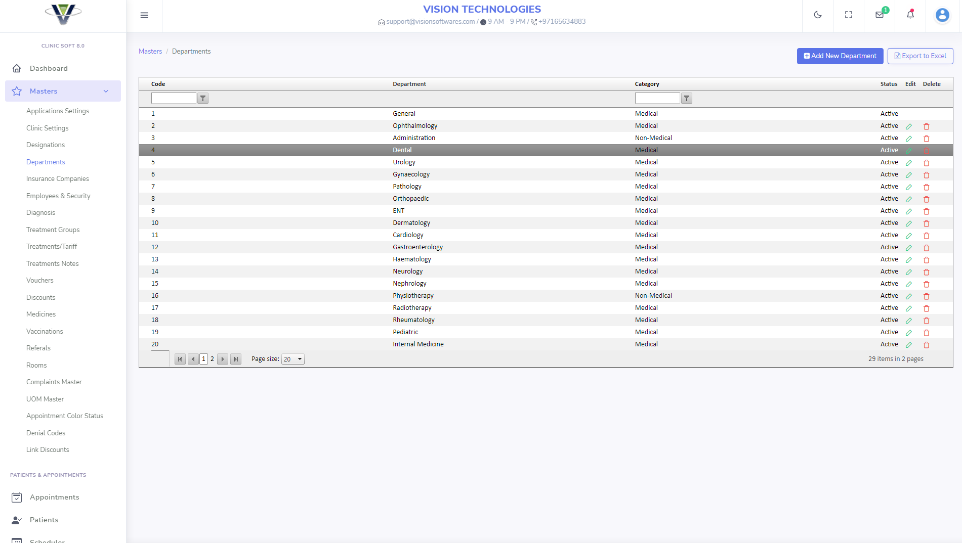This screenshot has height=543, width=962.
Task: Apply the Category column filter funnel
Action: click(686, 98)
